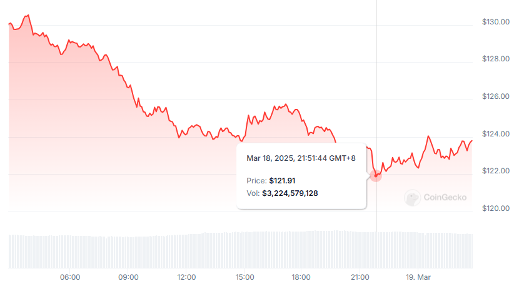Screen dimensions: 529x291
Task: Click the CoinGecko watermark text
Action: (x=445, y=198)
